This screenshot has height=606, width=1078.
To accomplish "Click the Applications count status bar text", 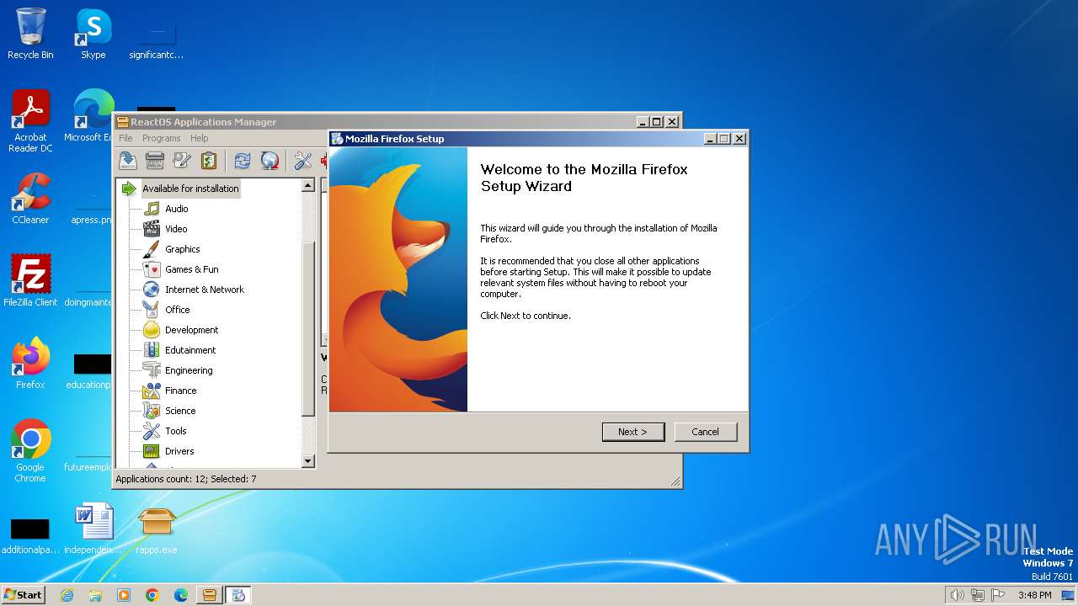I will pos(186,479).
